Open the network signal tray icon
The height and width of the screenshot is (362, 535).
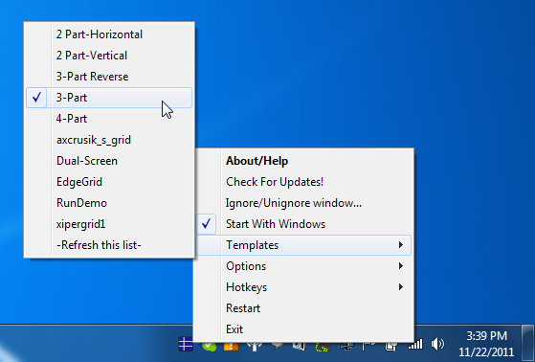point(415,344)
